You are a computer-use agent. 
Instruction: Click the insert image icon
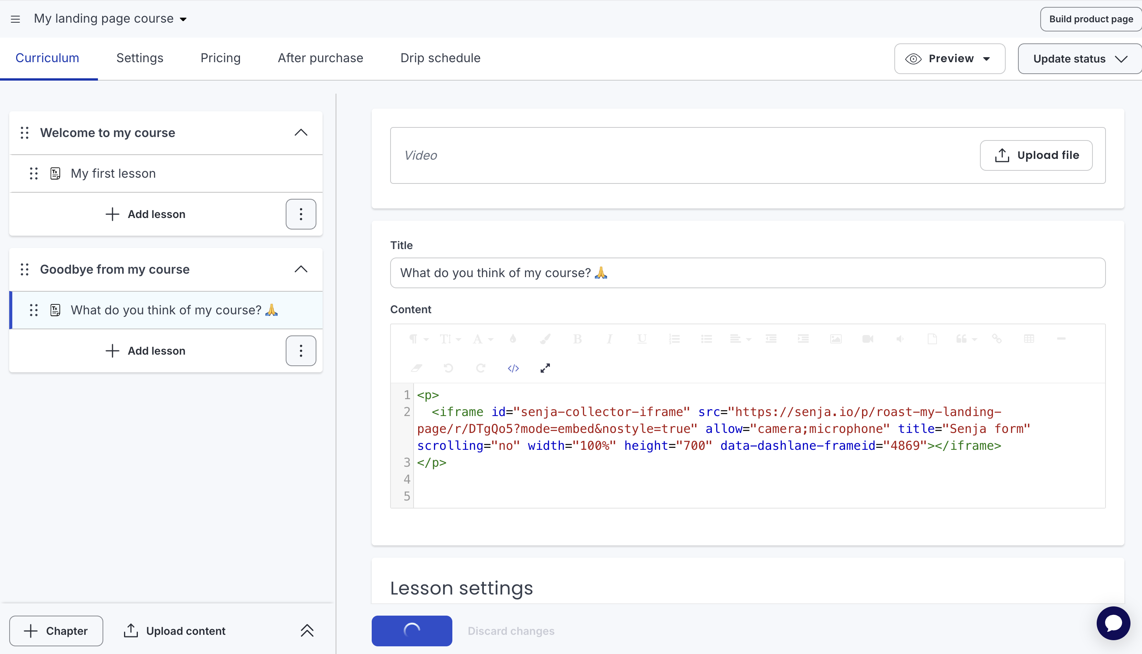click(835, 339)
